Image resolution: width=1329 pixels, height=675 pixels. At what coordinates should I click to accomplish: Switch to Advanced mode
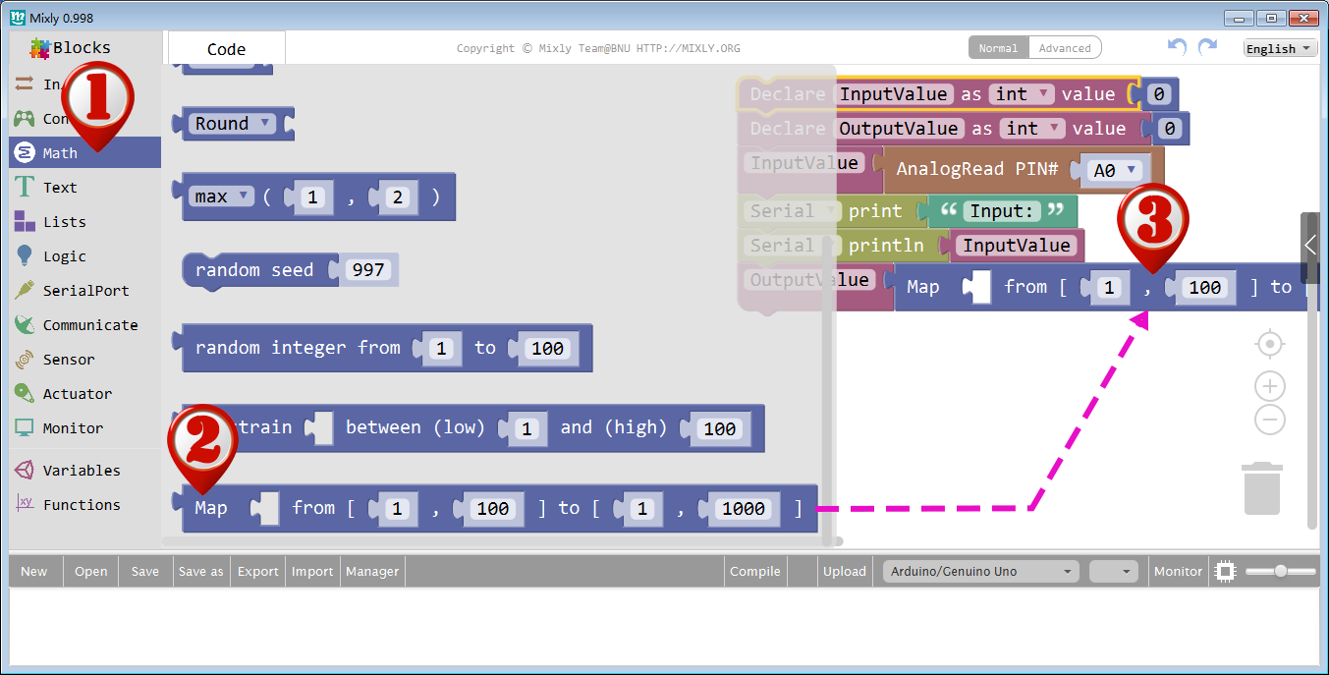1065,48
